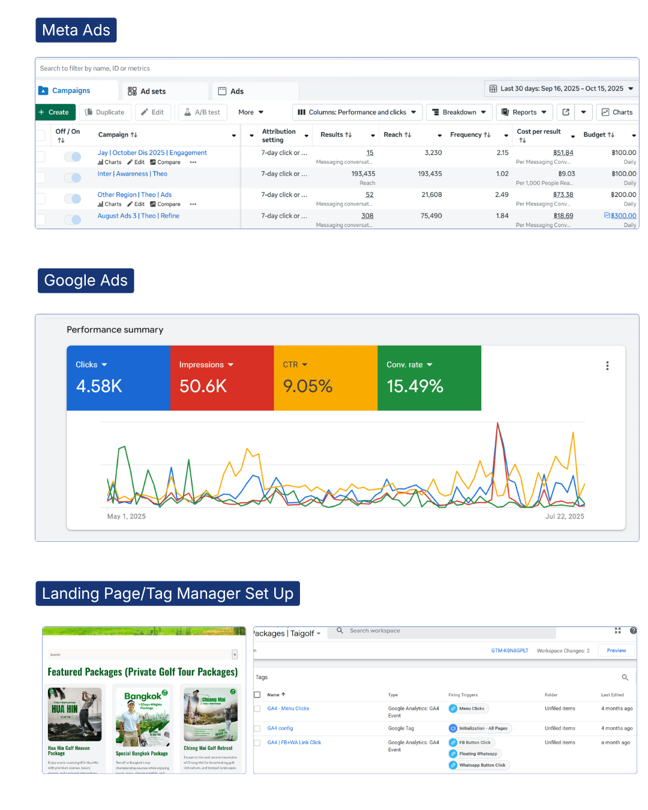Click Compare under Jay October campaign
Viewport: 648px width, 810px height.
pyautogui.click(x=165, y=163)
